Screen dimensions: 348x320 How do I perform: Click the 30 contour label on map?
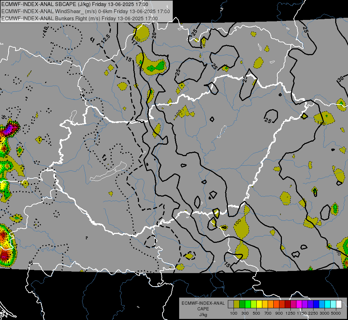[x=341, y=79]
